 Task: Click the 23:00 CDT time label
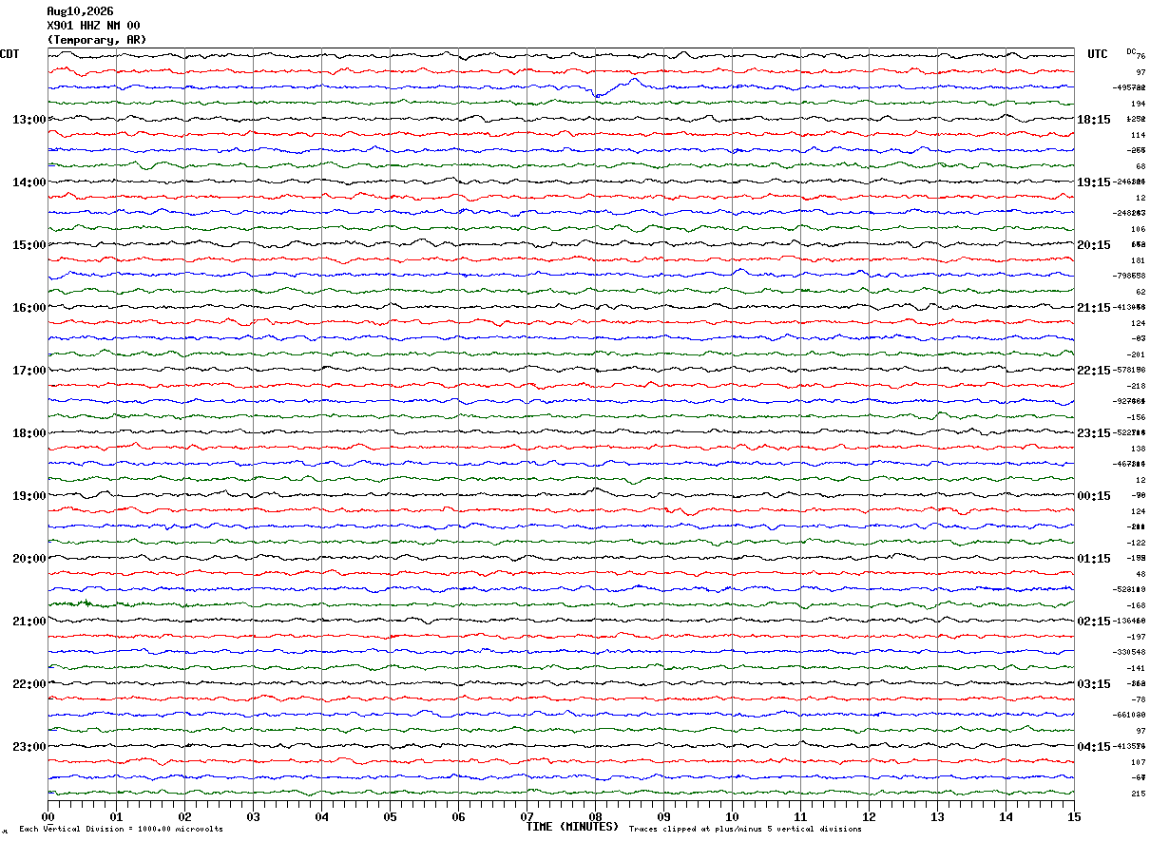pos(29,747)
